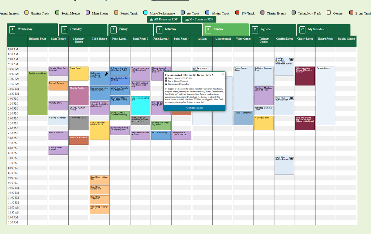The height and width of the screenshot is (234, 371).
Task: Open the Fursuit Games event
Action: pyautogui.click(x=58, y=86)
